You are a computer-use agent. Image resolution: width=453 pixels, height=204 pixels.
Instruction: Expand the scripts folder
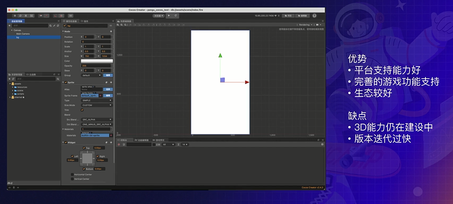[13, 94]
